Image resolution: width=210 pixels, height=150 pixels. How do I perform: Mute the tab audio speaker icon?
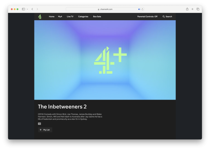(x=139, y=9)
